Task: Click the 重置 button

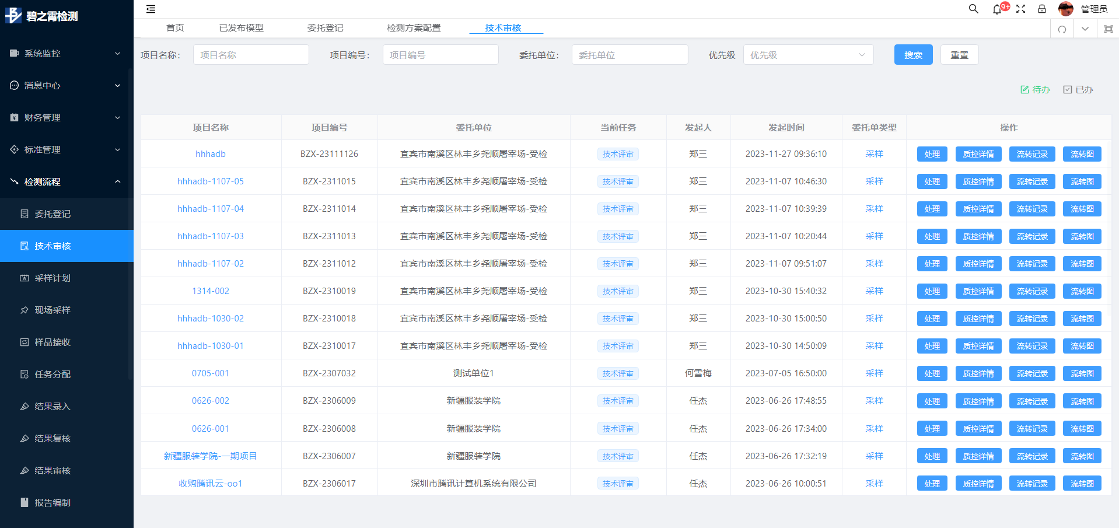Action: point(959,55)
